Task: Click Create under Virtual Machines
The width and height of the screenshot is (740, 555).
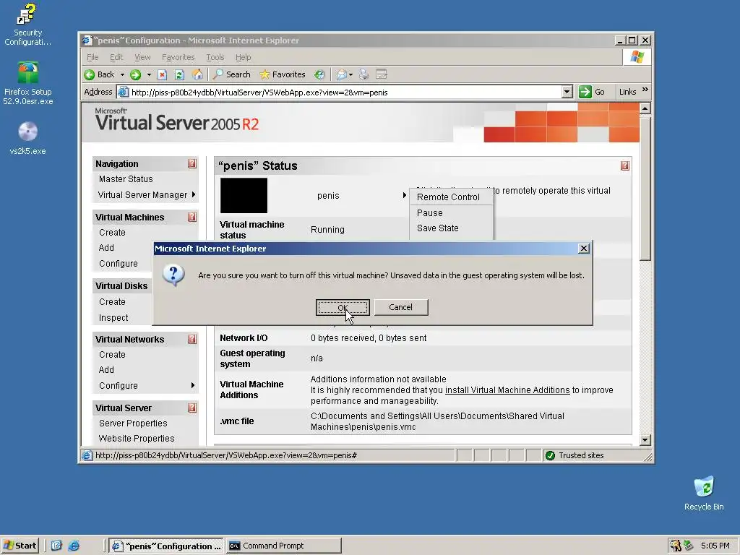Action: pyautogui.click(x=112, y=233)
